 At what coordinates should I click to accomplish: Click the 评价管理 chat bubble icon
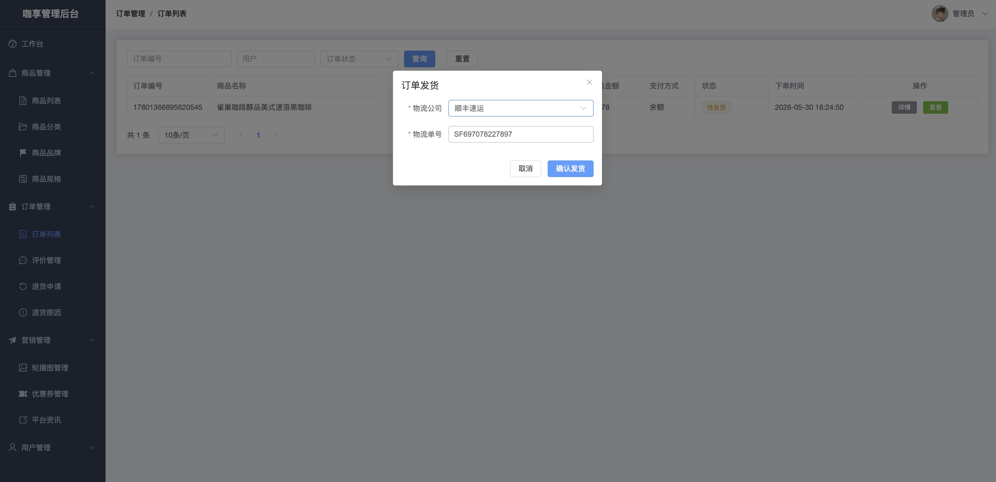(x=23, y=260)
